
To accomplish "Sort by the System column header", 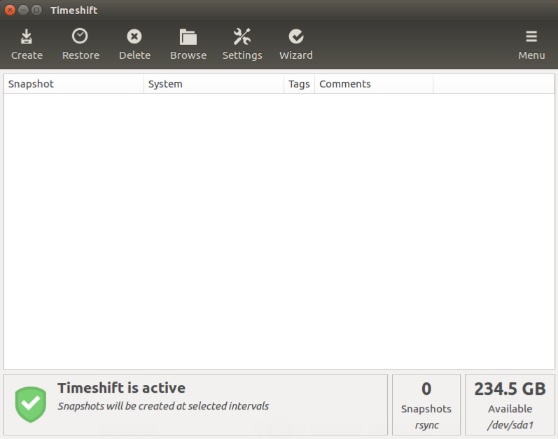I will tap(214, 84).
